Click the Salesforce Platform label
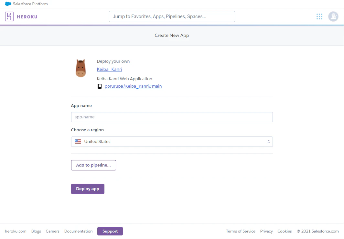Screen dimensions: 344x239 tap(30, 4)
